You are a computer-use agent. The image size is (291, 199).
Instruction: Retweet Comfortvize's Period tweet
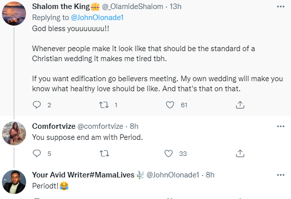[x=104, y=153]
